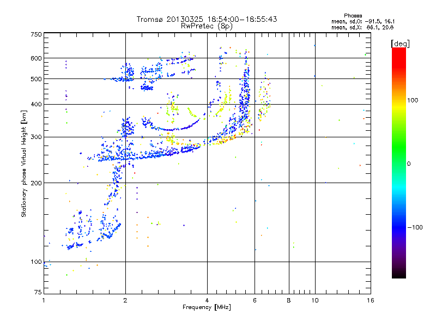The image size is (436, 327).
Task: Click the 'mean, sd,O: -91.5, 16.1' statistics line
Action: (363, 21)
